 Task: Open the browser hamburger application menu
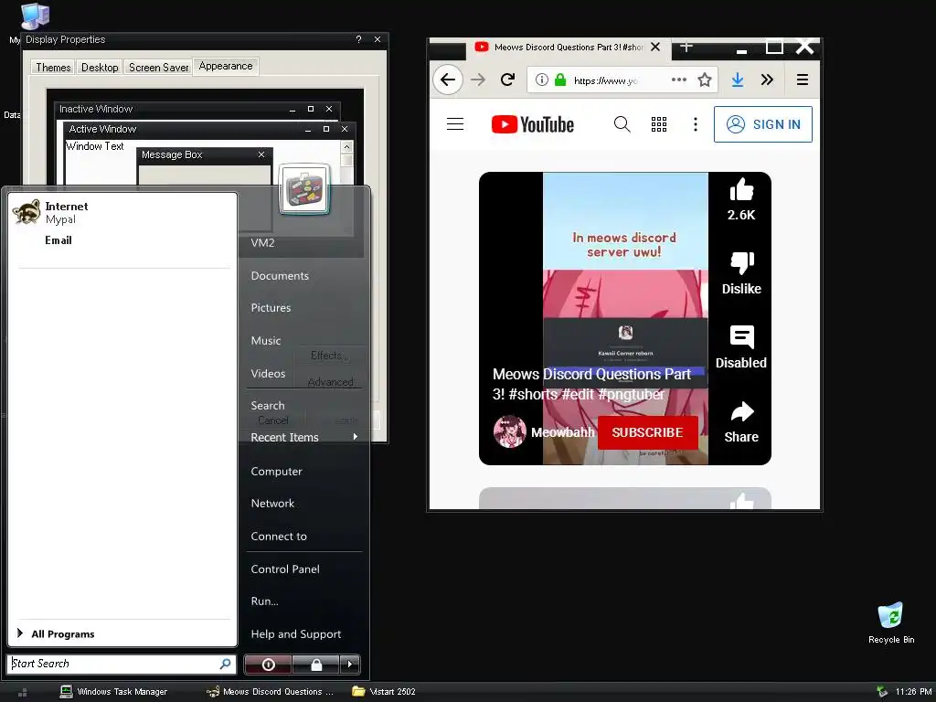pyautogui.click(x=803, y=80)
